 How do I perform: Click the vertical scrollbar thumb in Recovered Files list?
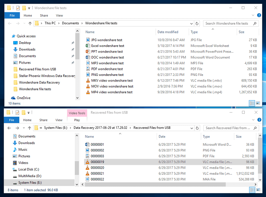click(260, 156)
